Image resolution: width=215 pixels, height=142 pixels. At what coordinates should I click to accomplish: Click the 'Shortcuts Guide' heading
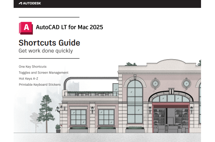pyautogui.click(x=49, y=43)
